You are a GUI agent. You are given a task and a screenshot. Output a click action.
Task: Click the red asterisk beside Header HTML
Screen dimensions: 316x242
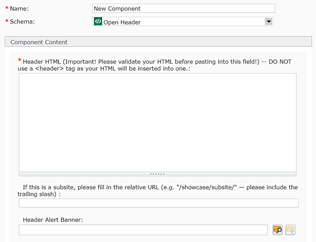click(19, 61)
